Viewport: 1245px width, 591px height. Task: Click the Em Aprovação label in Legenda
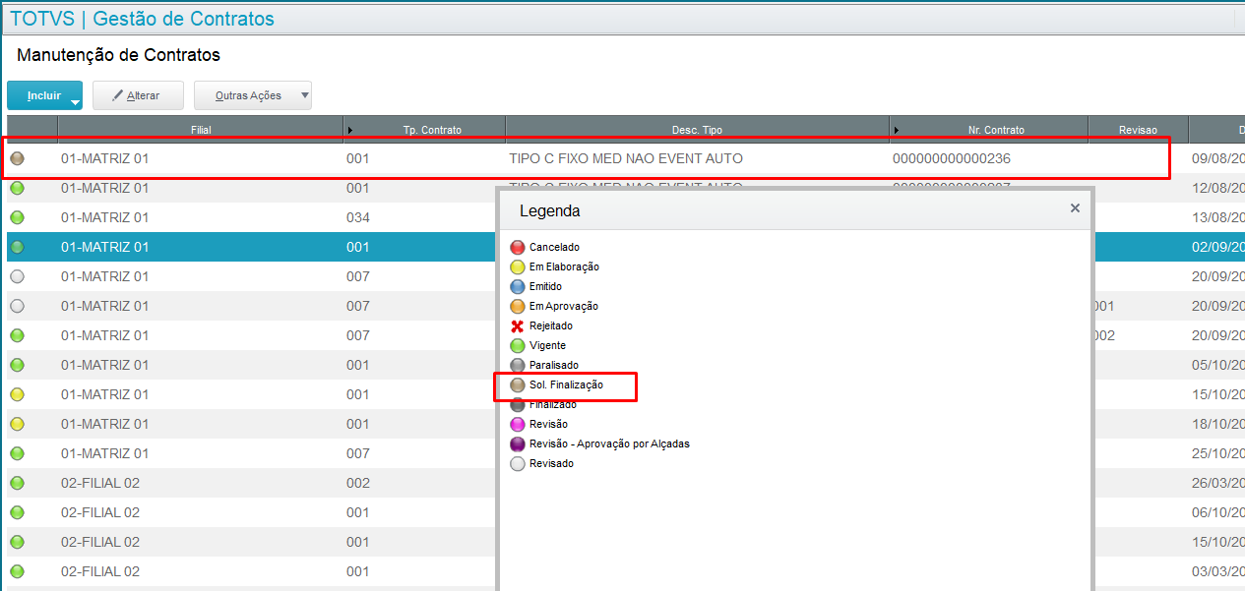564,307
